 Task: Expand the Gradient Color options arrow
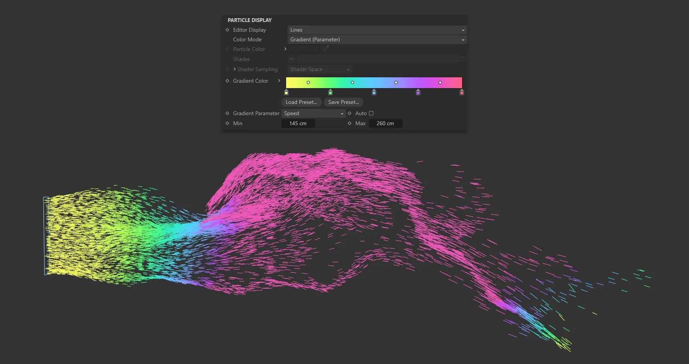click(x=279, y=81)
